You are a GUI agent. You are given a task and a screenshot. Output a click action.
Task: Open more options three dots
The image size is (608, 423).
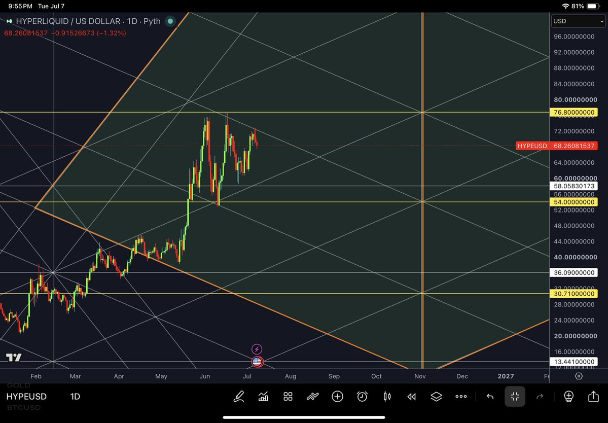pyautogui.click(x=461, y=396)
